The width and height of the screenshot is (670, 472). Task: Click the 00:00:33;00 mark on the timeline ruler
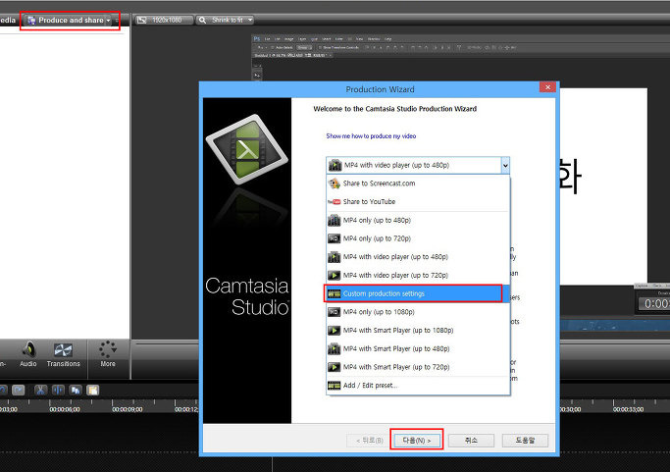(628, 409)
